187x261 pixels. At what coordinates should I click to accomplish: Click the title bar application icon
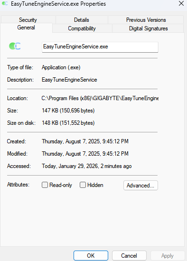click(5, 3)
